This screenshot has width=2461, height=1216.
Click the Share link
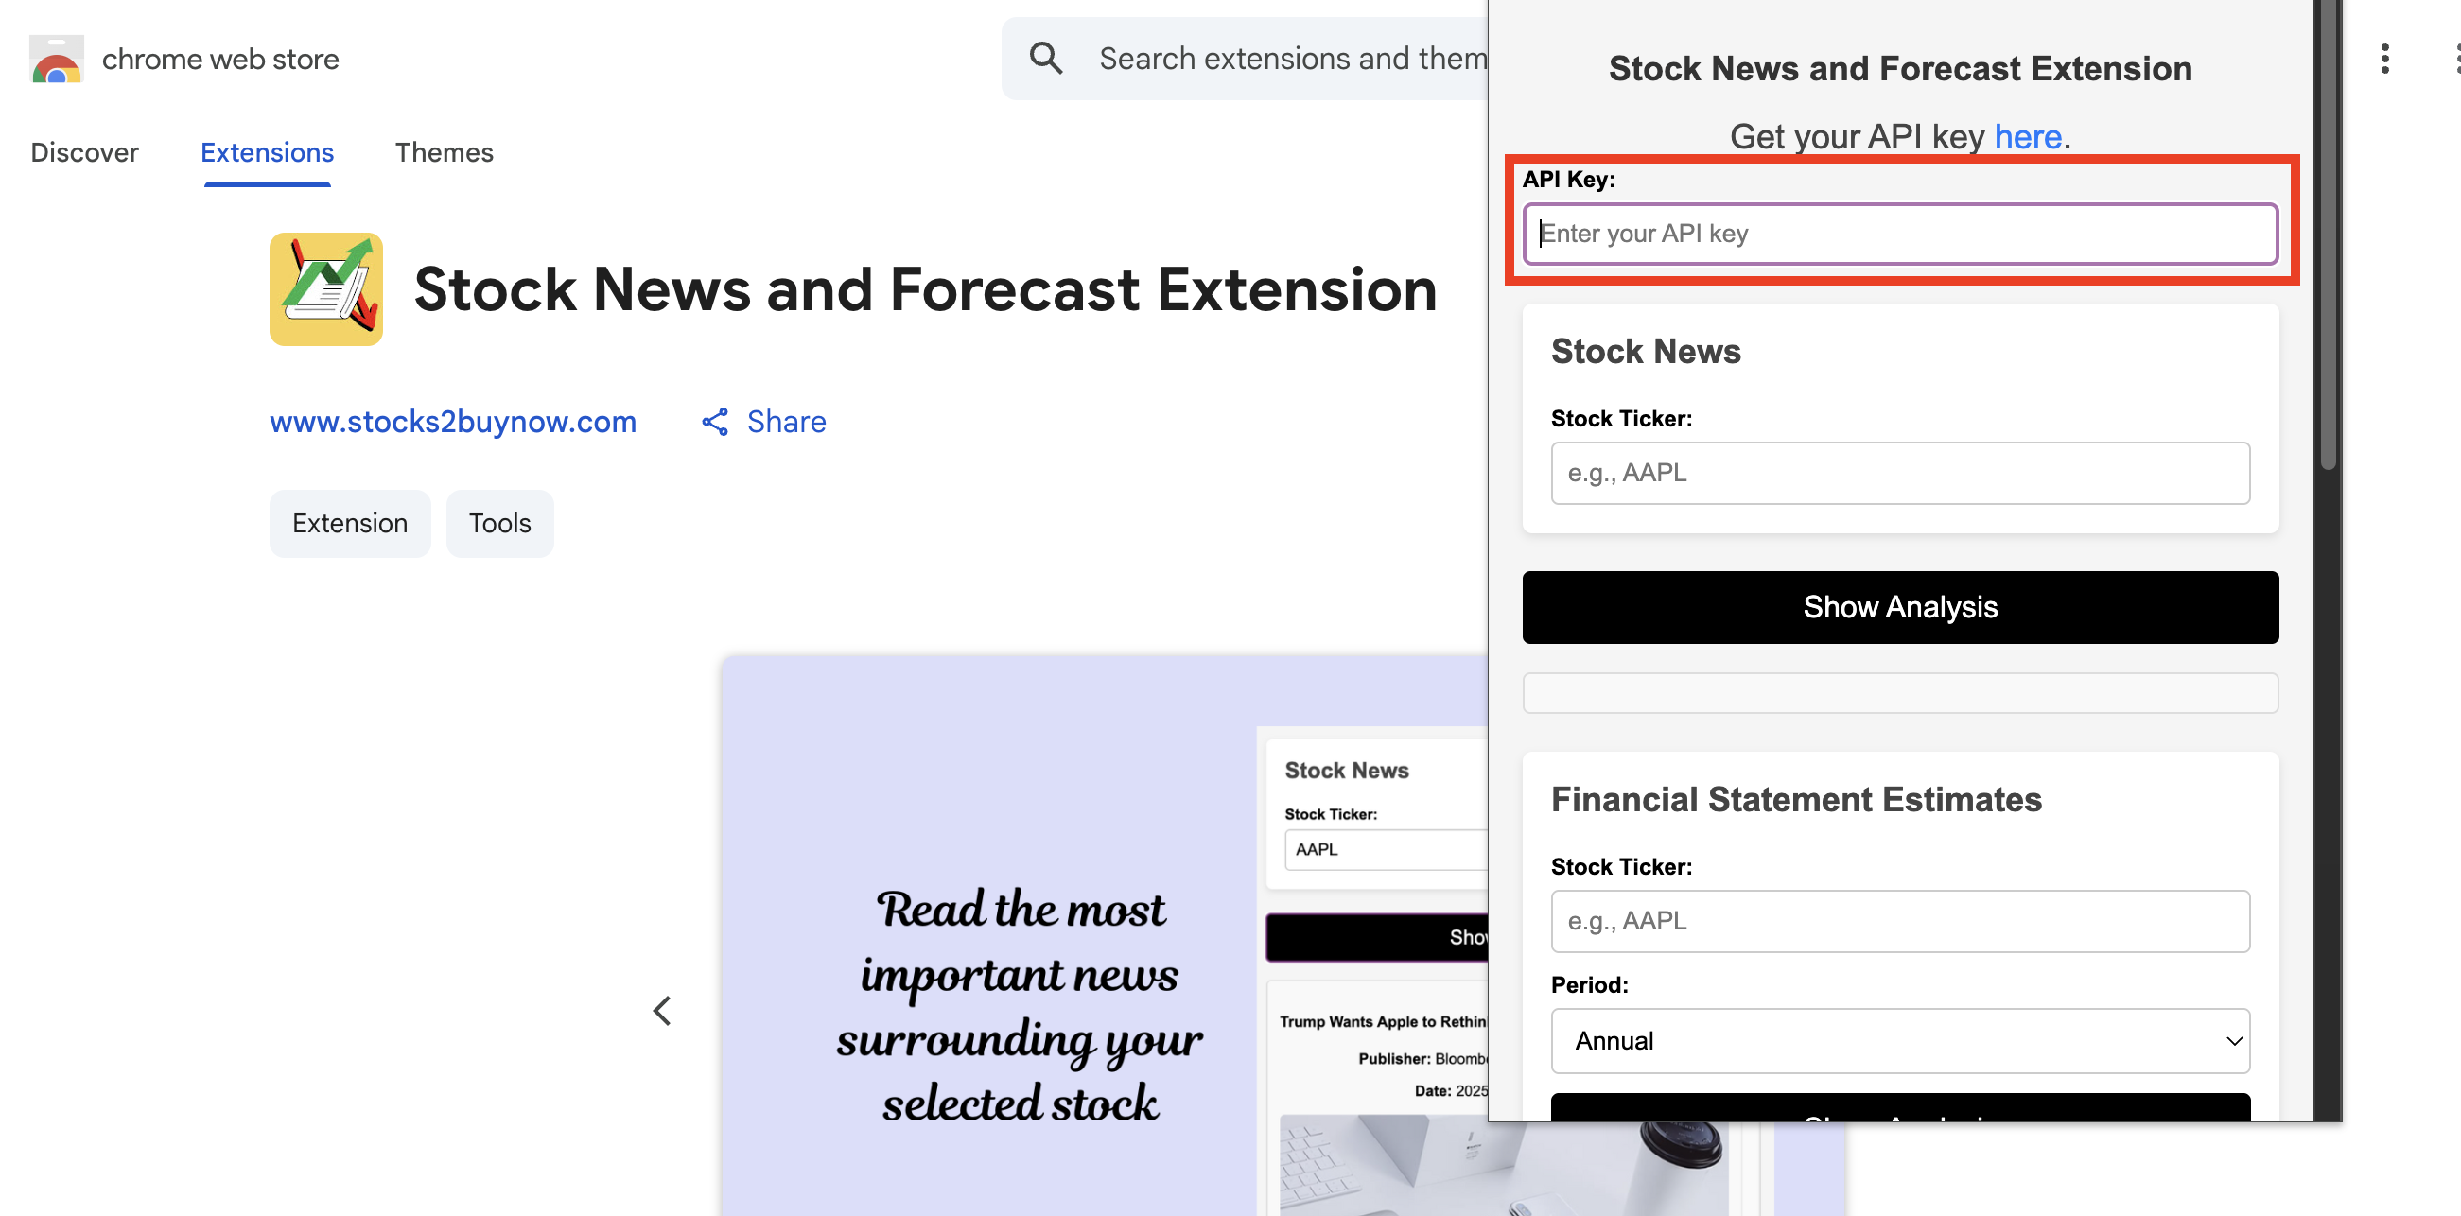785,422
